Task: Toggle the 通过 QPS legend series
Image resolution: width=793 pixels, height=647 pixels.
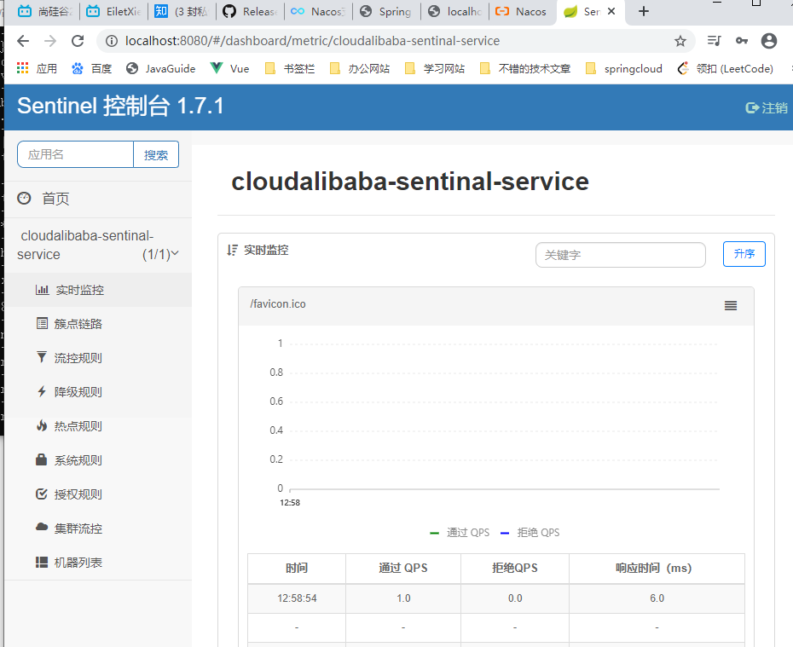Action: [x=460, y=533]
